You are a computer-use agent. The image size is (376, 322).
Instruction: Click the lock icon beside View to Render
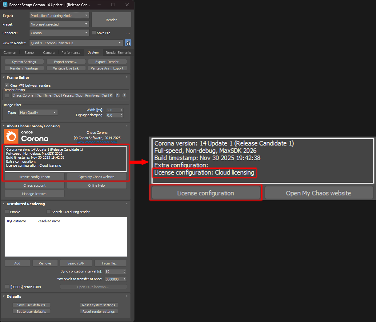click(128, 43)
